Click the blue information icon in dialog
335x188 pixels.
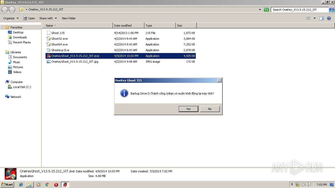(124, 93)
